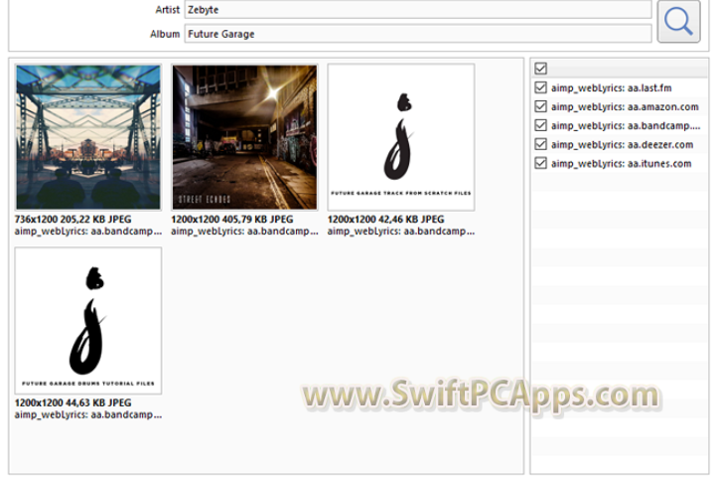Viewport: 715px width, 477px height.
Task: Click the 'aimp_webLyrics: aa.deezer.com' source label
Action: pos(622,145)
